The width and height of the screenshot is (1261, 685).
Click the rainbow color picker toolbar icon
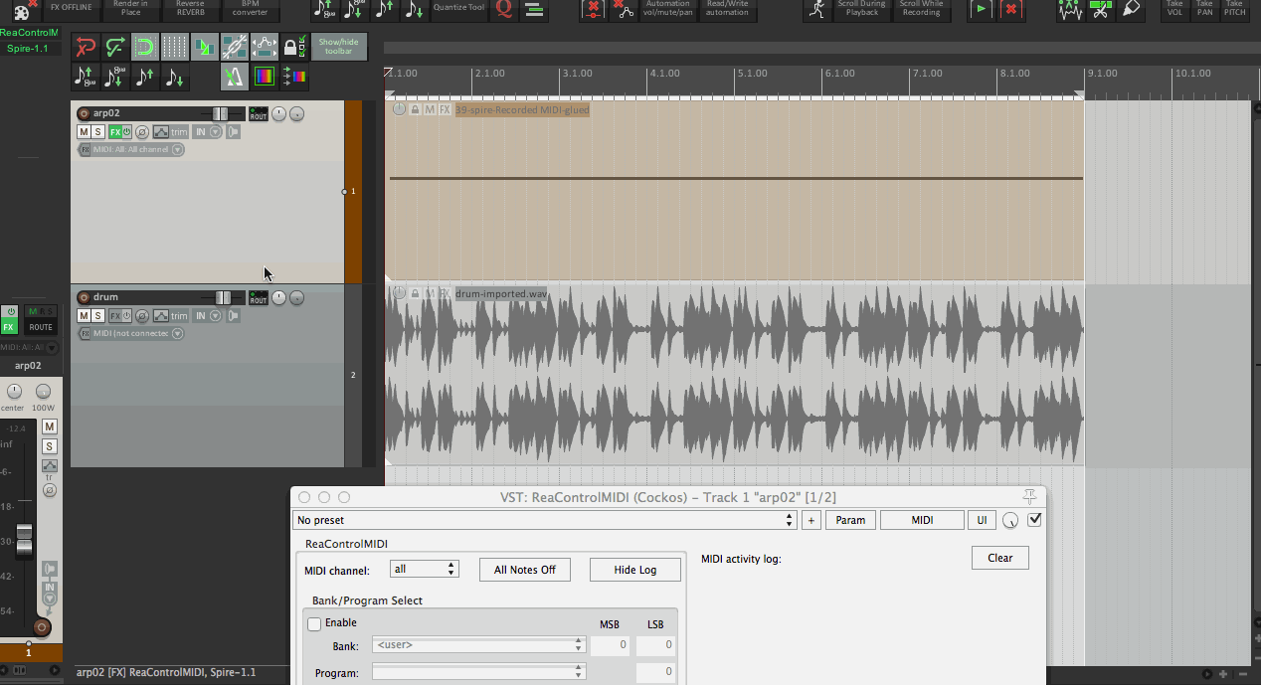click(x=264, y=77)
